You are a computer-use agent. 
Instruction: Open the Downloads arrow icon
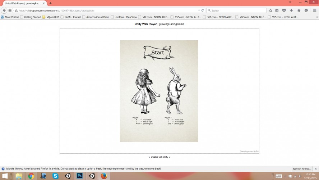(291, 10)
